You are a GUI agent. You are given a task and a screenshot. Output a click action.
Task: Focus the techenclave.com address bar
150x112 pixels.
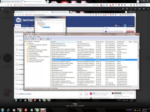56,5
